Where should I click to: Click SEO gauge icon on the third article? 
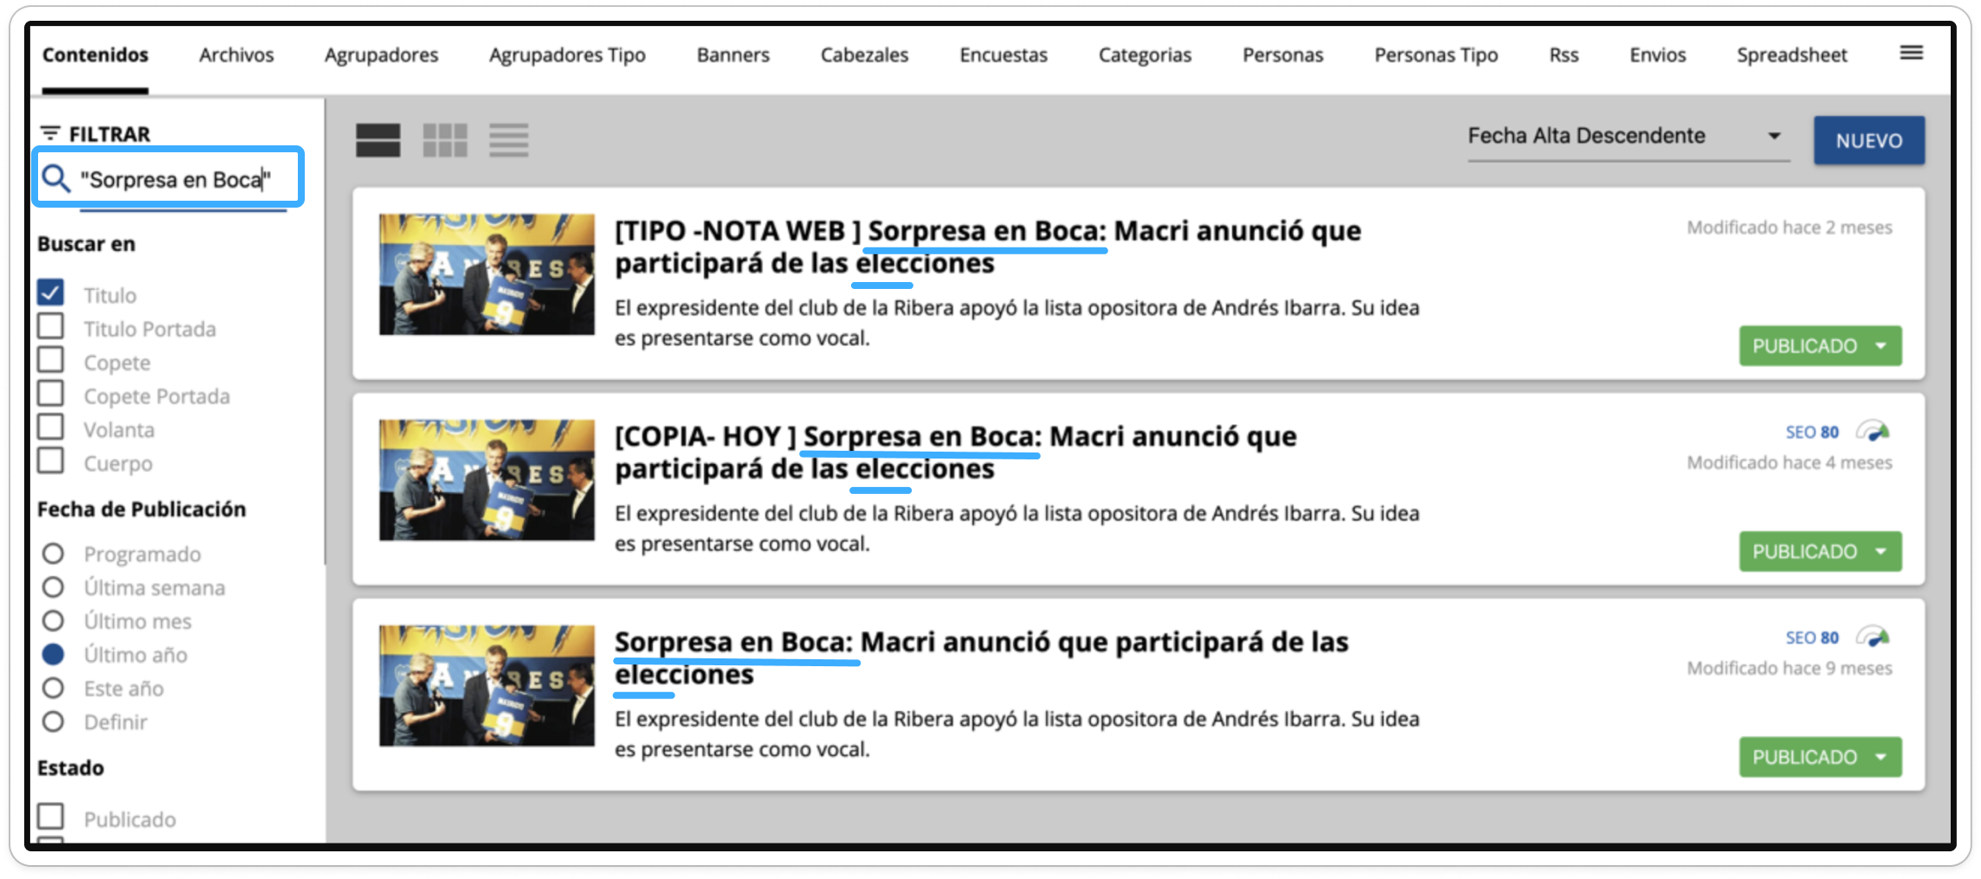tap(1872, 638)
